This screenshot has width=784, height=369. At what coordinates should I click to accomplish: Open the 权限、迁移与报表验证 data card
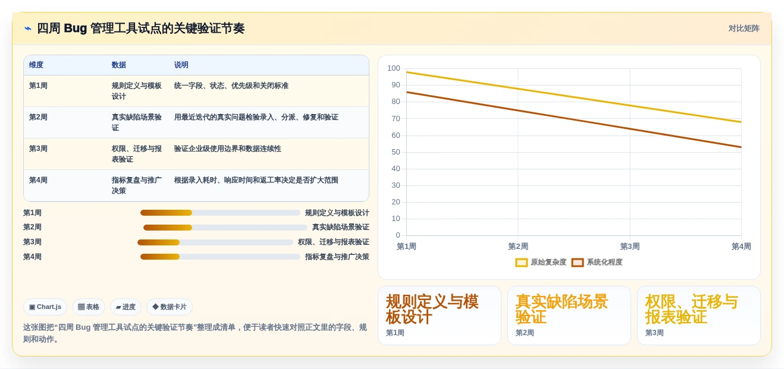click(x=699, y=316)
